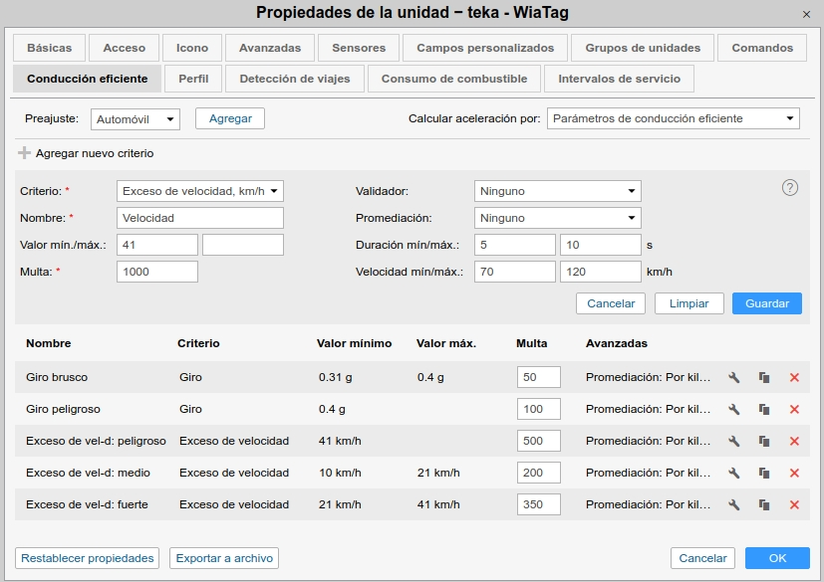Expand the Criterio dropdown
Image resolution: width=824 pixels, height=582 pixels.
pyautogui.click(x=200, y=191)
